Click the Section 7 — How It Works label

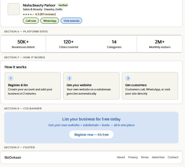24,58
